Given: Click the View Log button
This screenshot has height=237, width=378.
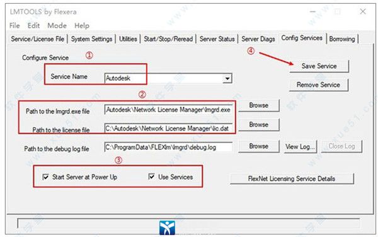Looking at the screenshot, I should (x=300, y=147).
